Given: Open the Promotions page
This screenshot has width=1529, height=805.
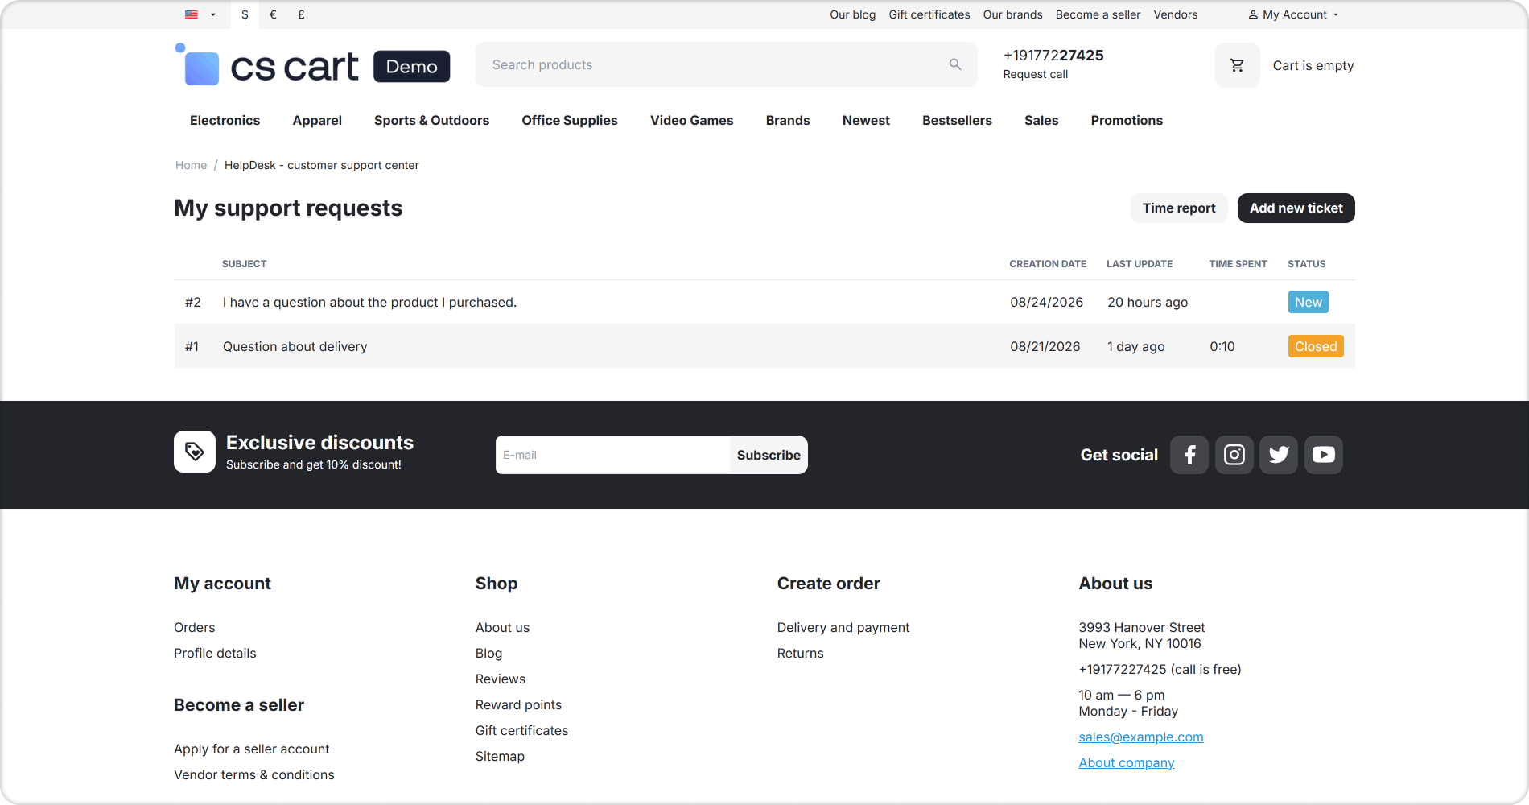Looking at the screenshot, I should (x=1127, y=120).
